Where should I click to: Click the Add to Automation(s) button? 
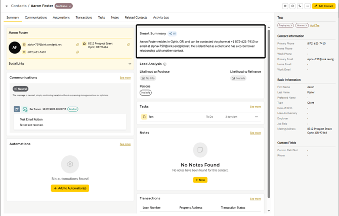point(70,188)
